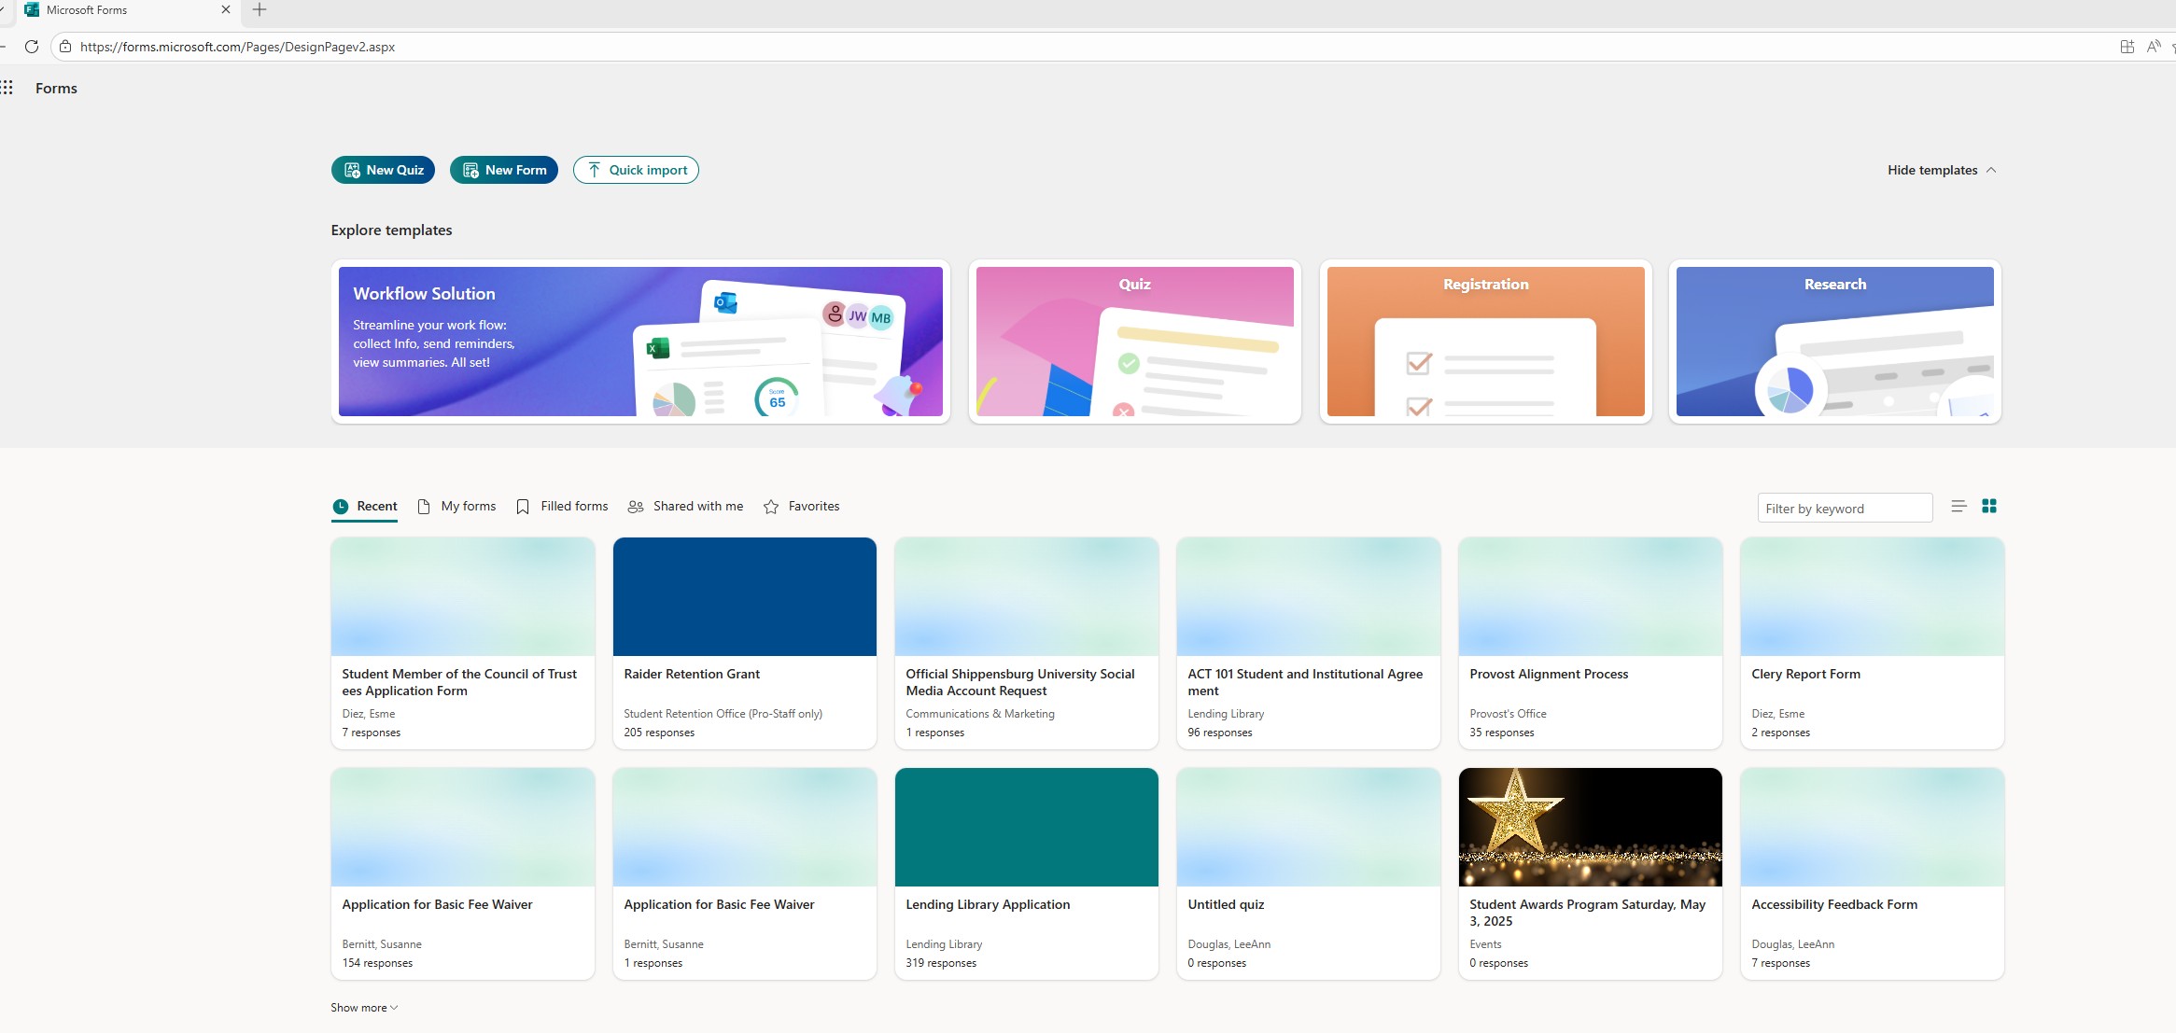Open the Filled forms tab

point(562,507)
